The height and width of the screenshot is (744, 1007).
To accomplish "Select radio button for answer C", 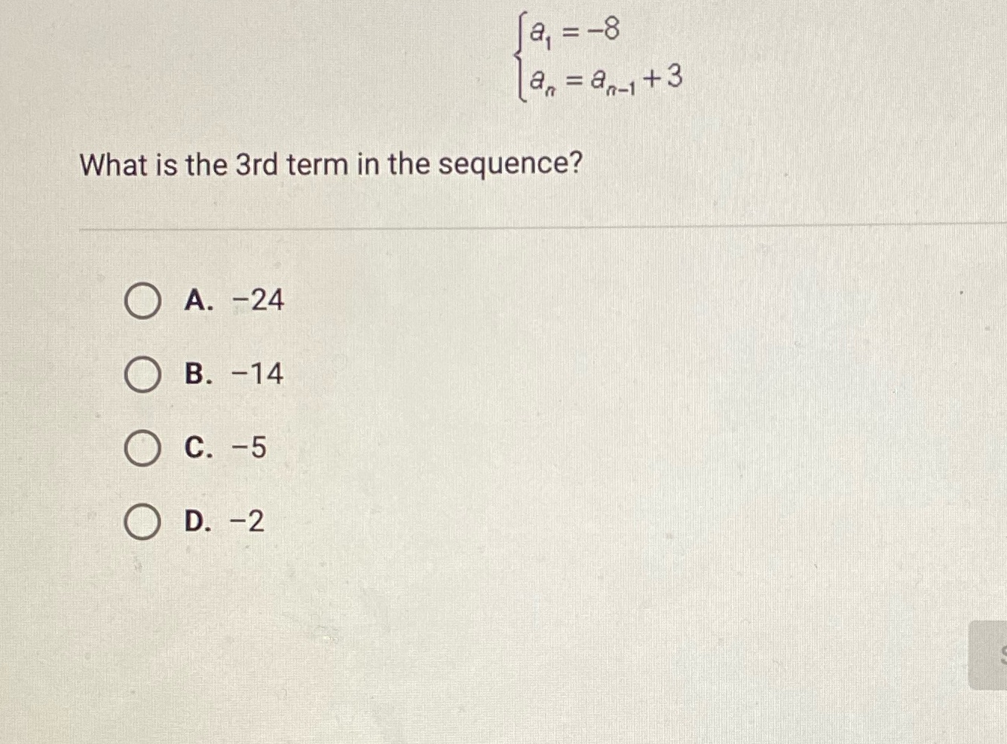I will click(142, 448).
